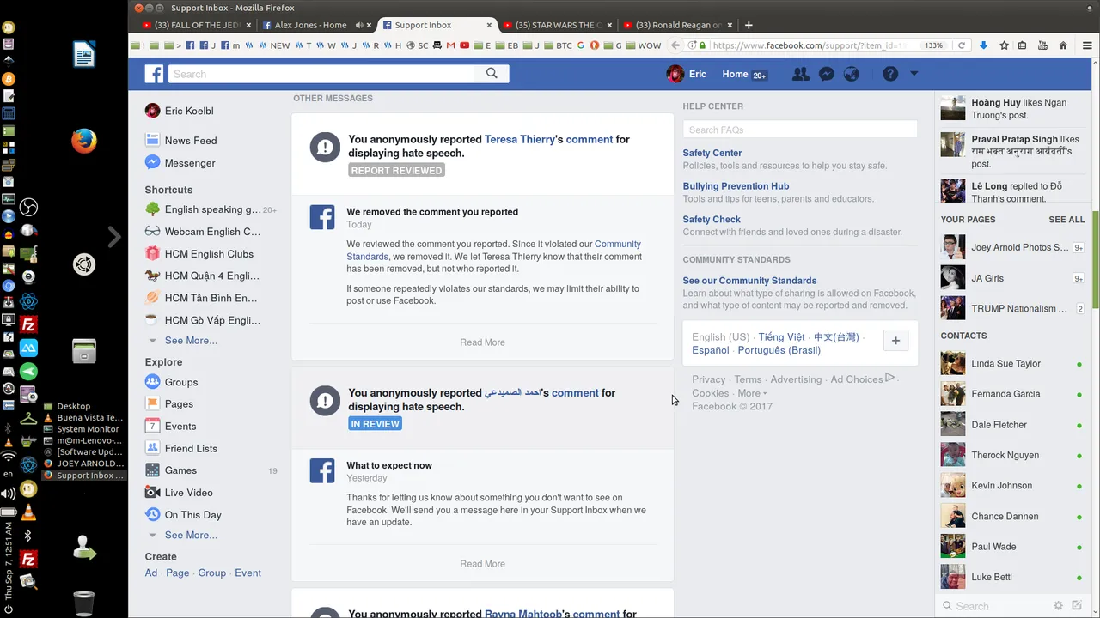Open Safety Check link

coord(712,220)
